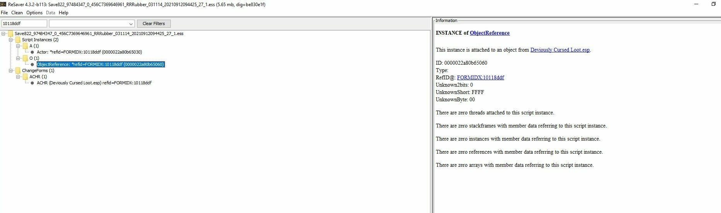Click the Unknown2bits: 0 text

[x=454, y=85]
